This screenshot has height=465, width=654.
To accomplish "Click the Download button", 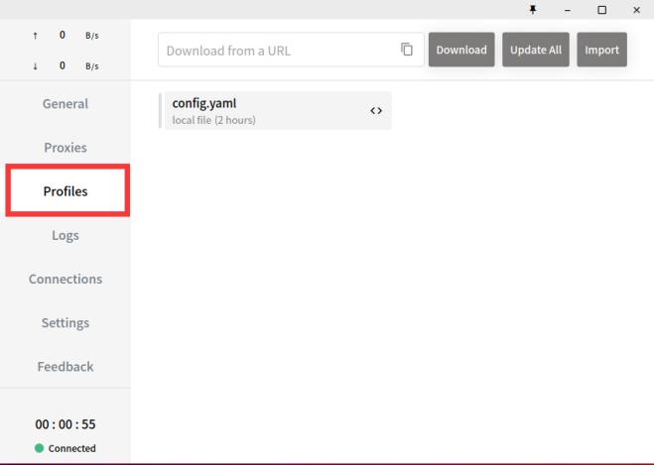I will pyautogui.click(x=461, y=50).
